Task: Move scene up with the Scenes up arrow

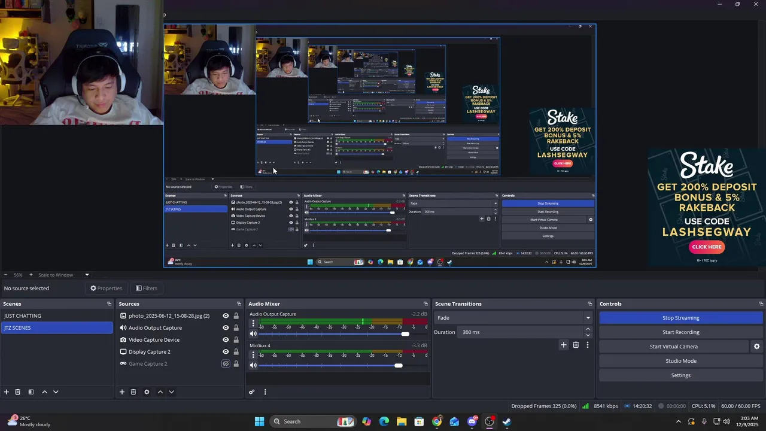Action: [44, 392]
